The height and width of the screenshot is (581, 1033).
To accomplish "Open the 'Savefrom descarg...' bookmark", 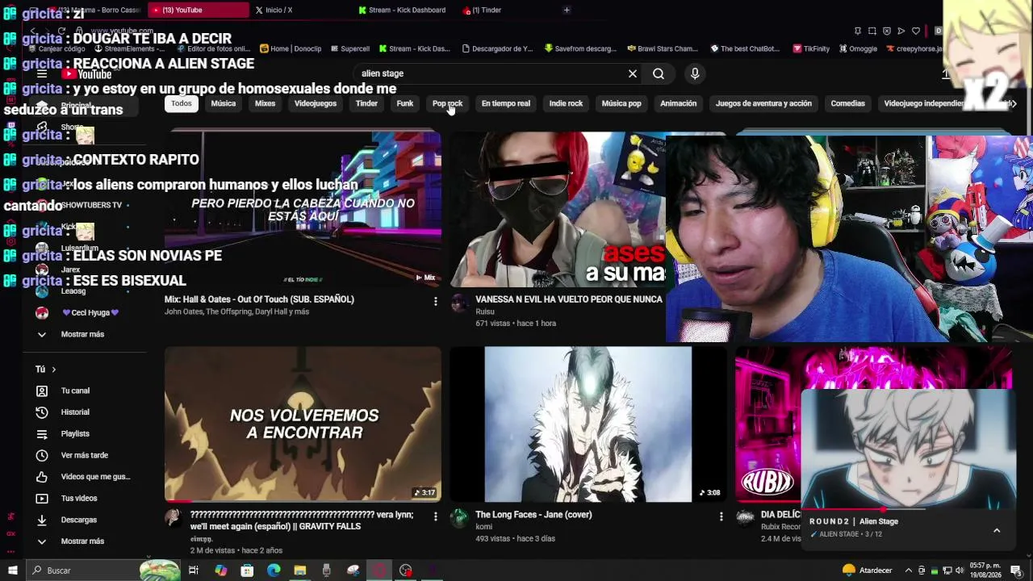I will (580, 48).
